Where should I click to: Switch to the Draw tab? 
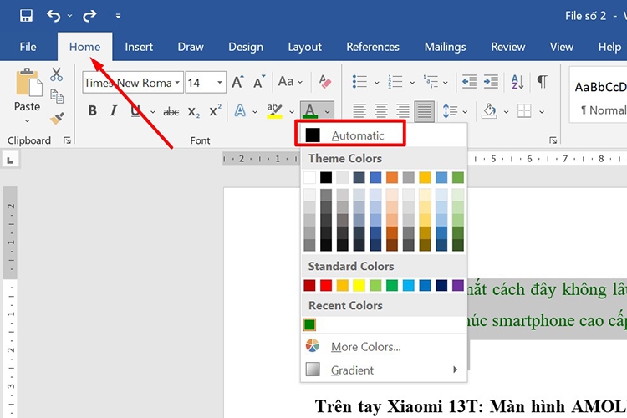(x=191, y=47)
